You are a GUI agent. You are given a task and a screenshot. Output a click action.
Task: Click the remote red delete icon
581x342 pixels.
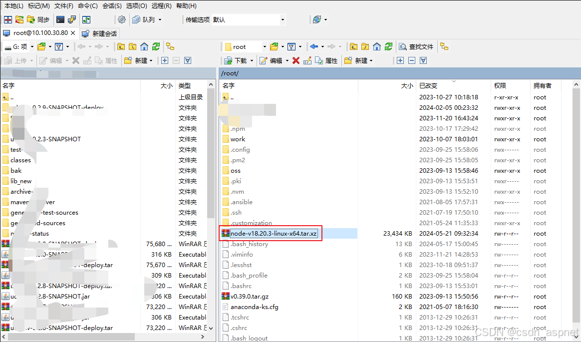295,60
